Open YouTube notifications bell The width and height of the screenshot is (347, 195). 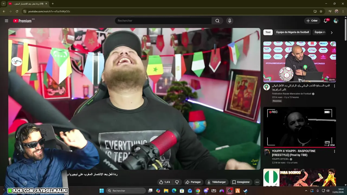click(326, 21)
